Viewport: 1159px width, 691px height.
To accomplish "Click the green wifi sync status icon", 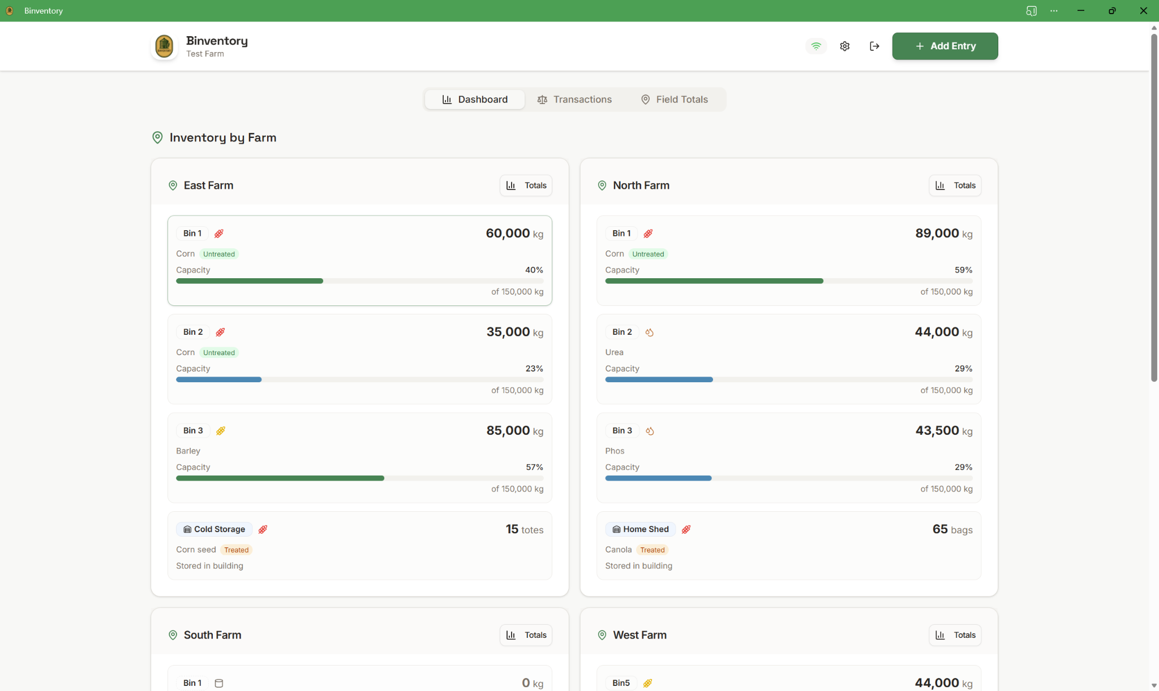I will pyautogui.click(x=815, y=46).
